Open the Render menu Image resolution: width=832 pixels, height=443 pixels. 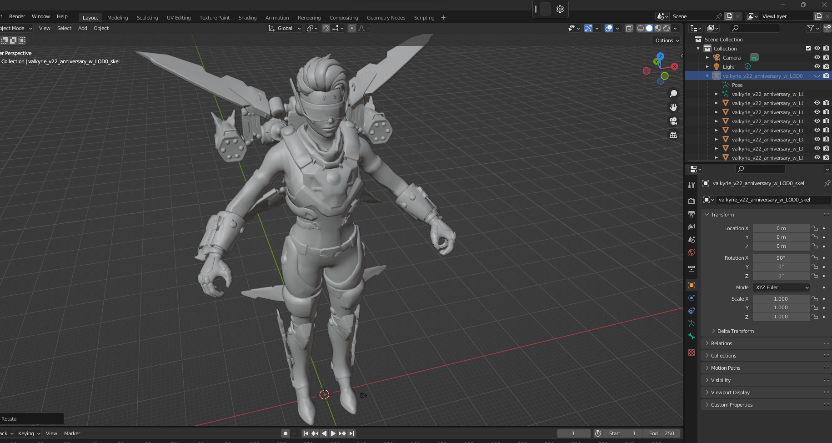point(17,16)
